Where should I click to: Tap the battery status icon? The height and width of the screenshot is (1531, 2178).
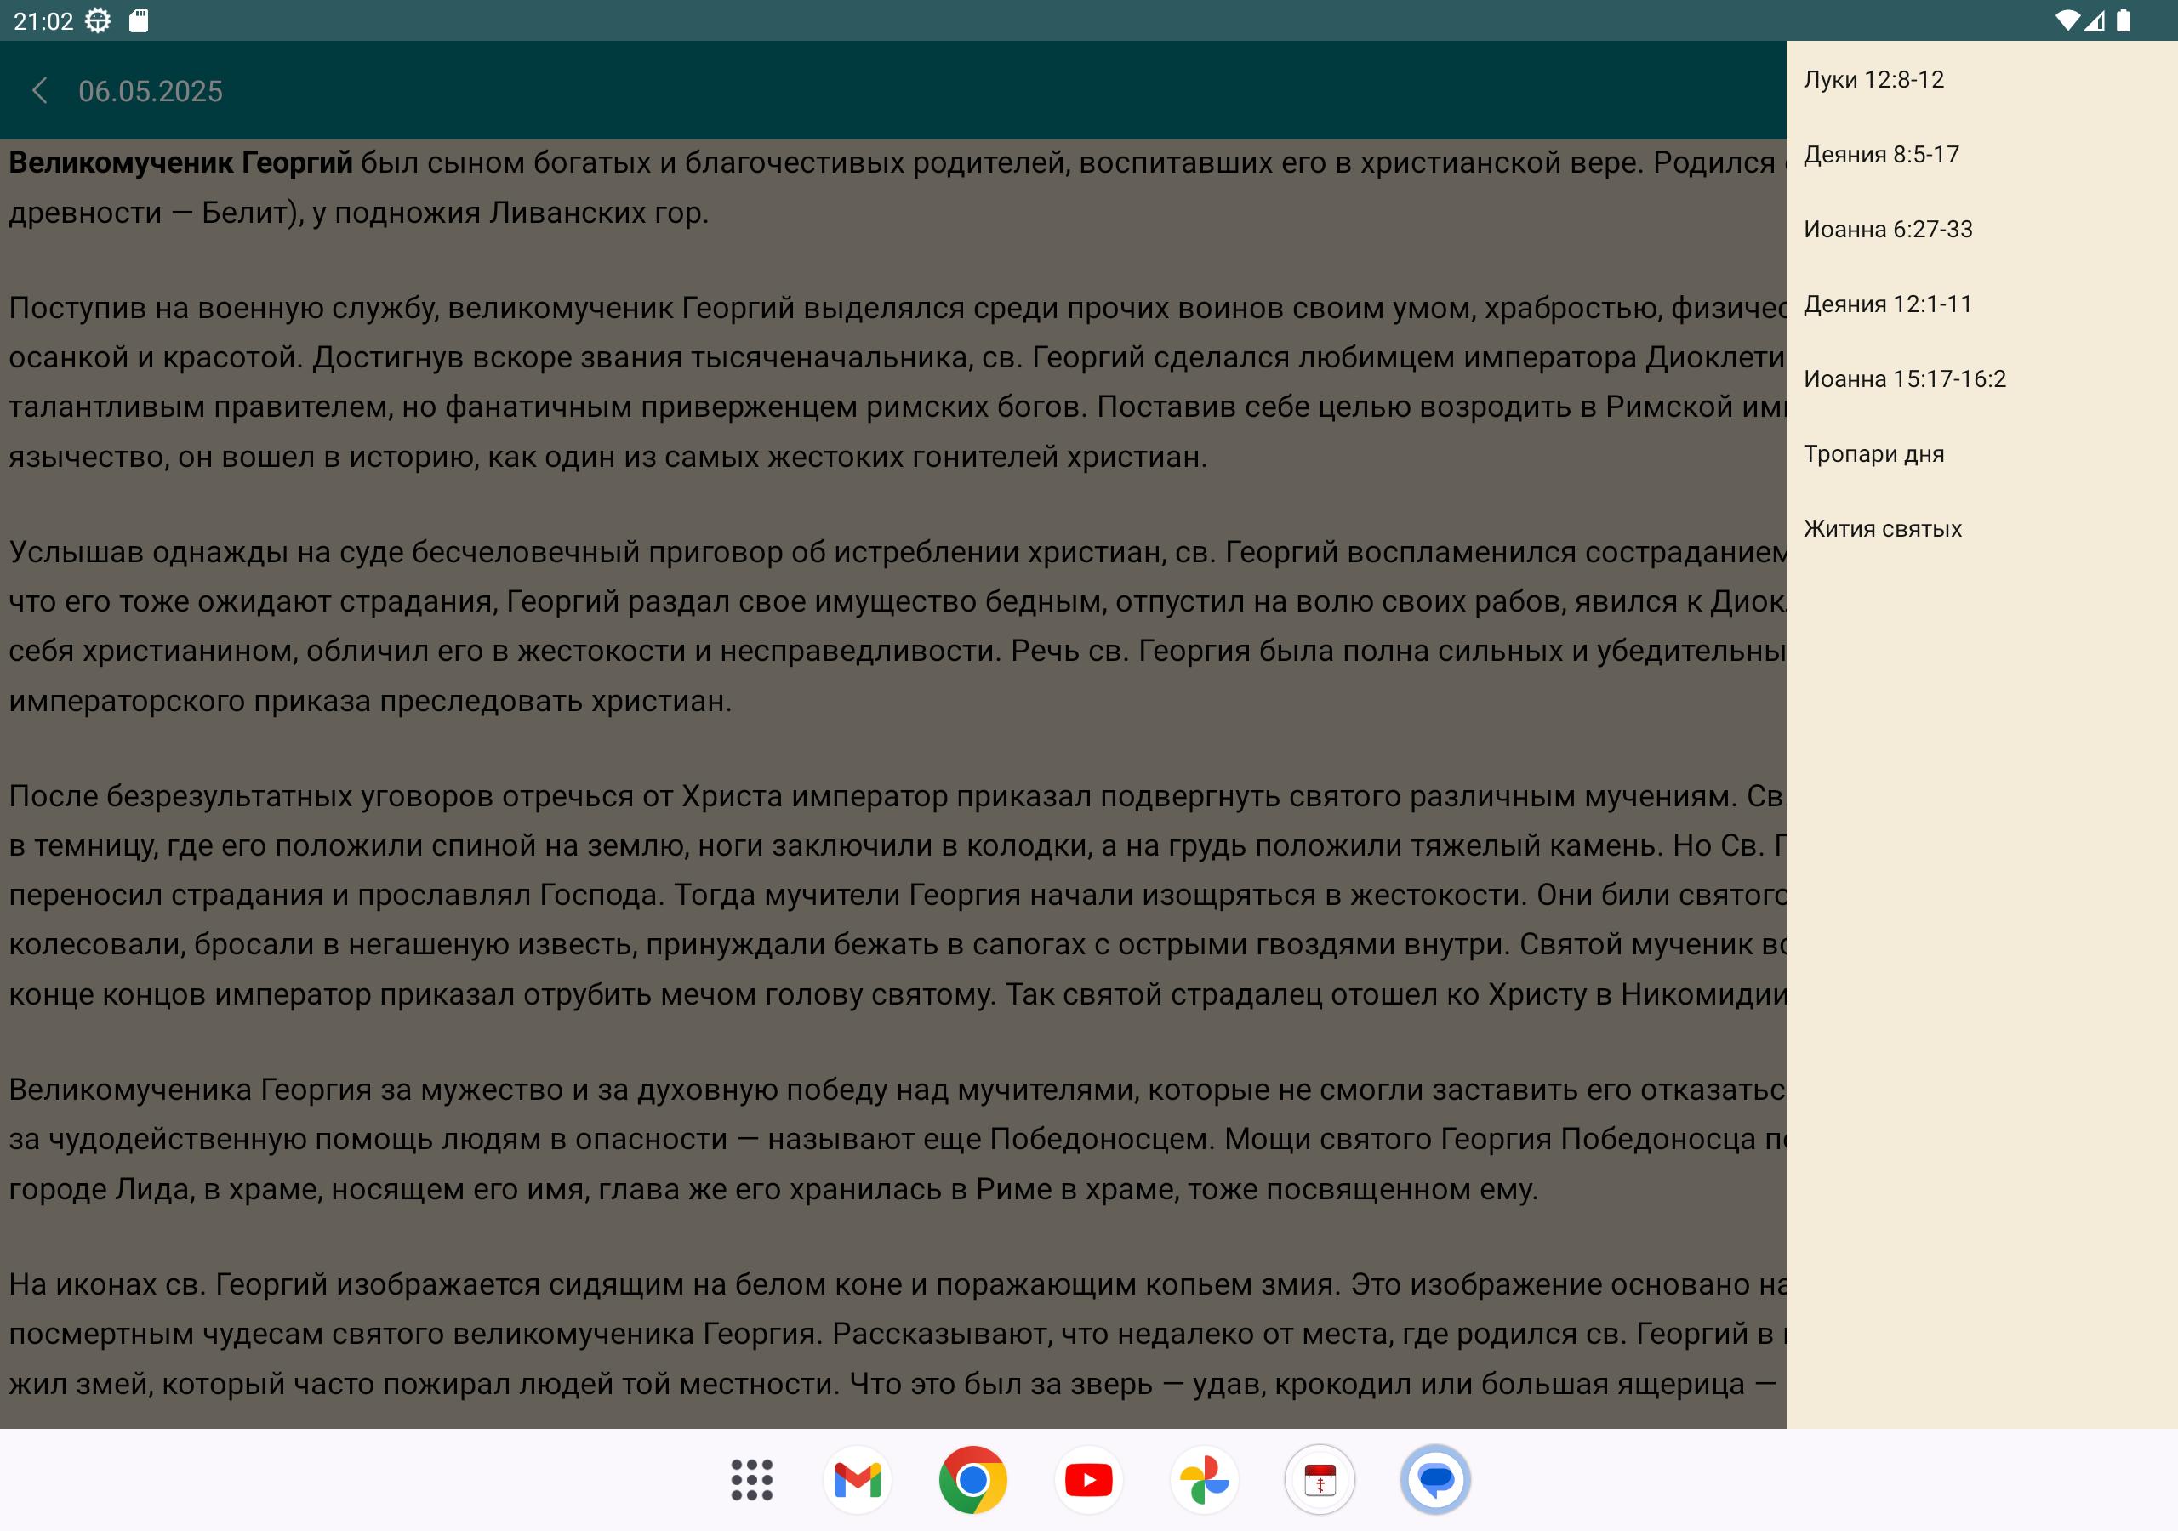pyautogui.click(x=2124, y=21)
